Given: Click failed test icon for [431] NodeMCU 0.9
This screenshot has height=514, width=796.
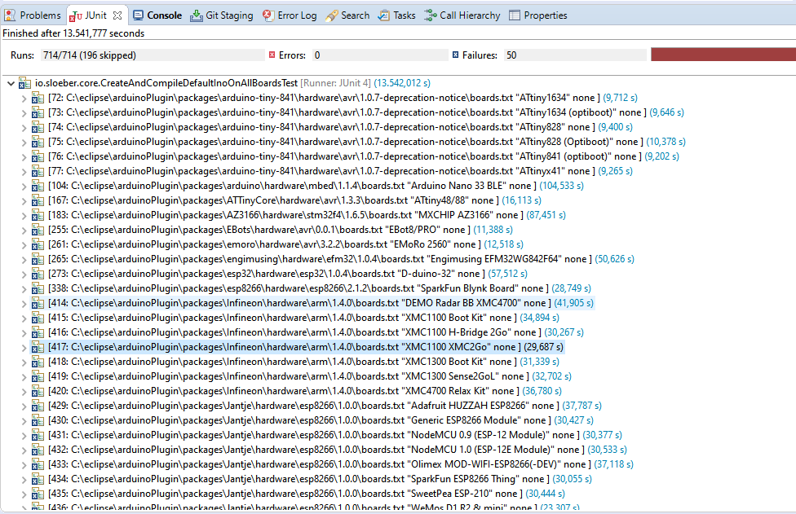Looking at the screenshot, I should 38,436.
